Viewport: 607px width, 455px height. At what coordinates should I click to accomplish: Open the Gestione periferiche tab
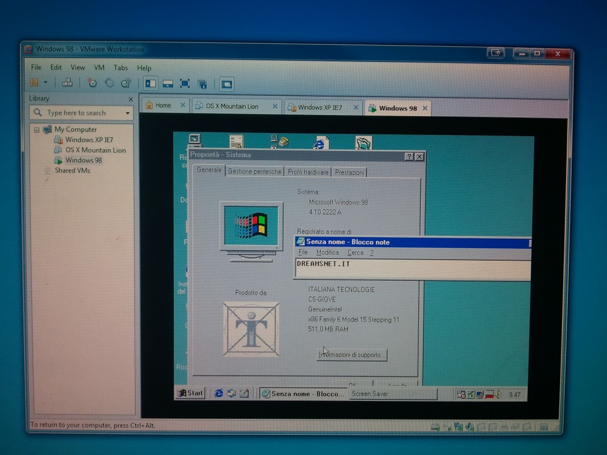click(x=254, y=171)
